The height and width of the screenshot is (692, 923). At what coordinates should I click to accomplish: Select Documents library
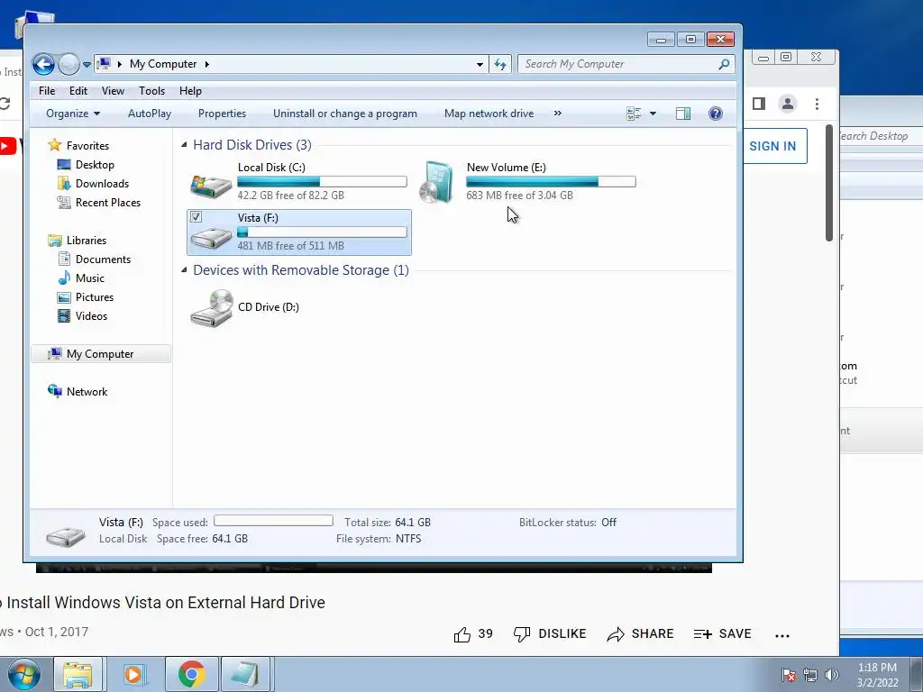pos(103,259)
